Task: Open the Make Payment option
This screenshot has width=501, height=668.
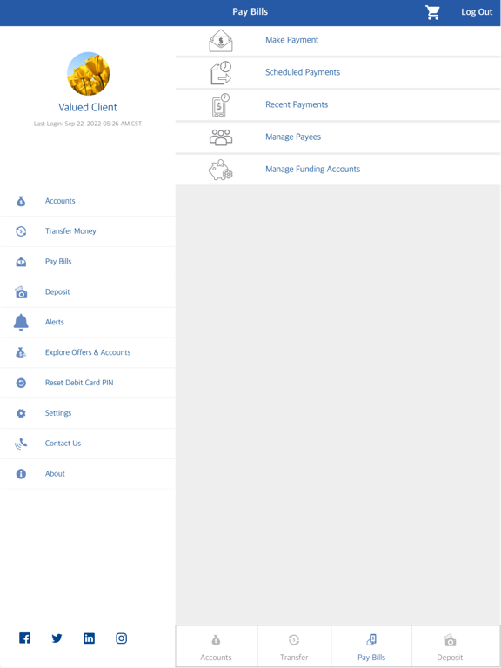Action: click(x=337, y=40)
